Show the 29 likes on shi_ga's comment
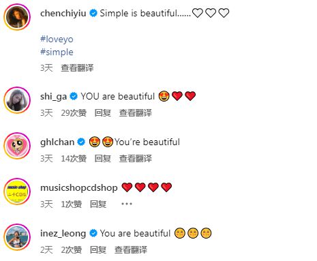Screen dimensions: 317x261 [74, 113]
